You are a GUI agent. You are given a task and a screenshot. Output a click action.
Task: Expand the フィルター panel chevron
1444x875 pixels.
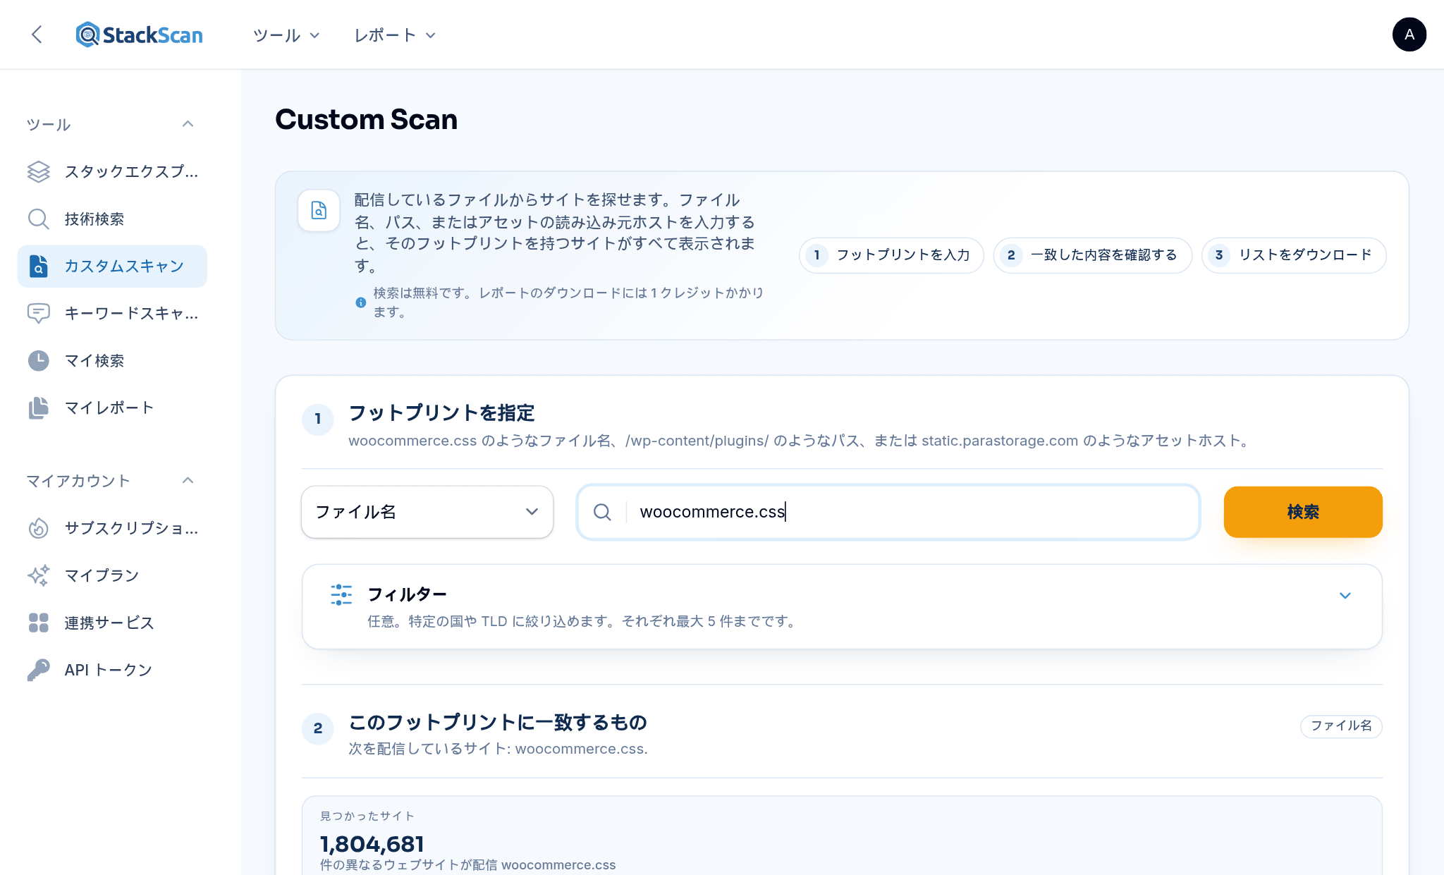[x=1345, y=596]
